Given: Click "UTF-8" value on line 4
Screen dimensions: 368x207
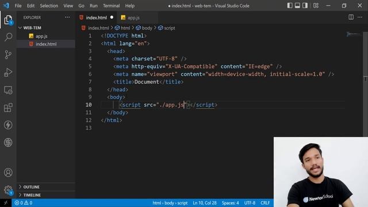Looking at the screenshot, I should click(x=167, y=59).
